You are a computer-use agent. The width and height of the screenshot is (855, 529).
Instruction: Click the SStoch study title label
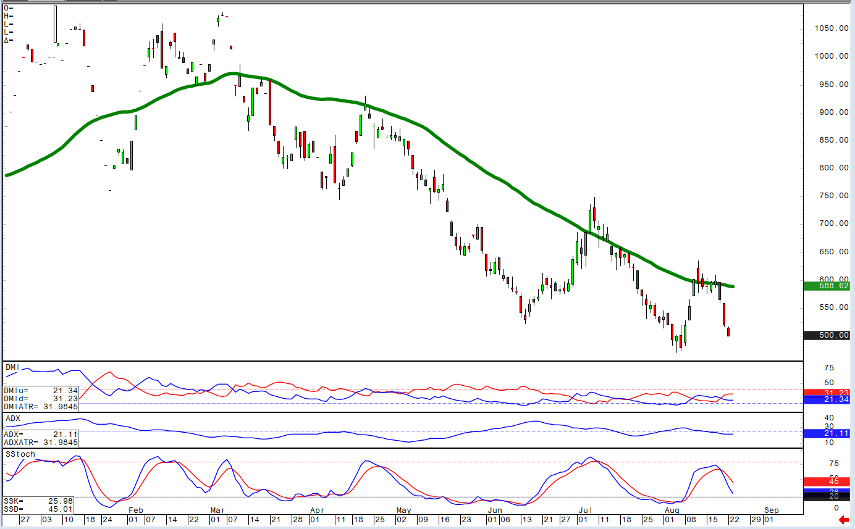[x=20, y=454]
